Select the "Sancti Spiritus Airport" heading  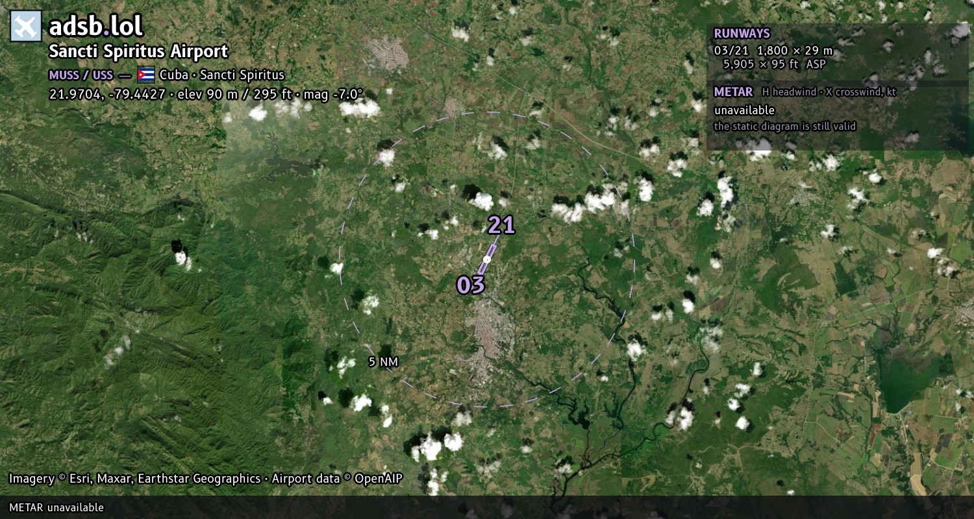139,51
